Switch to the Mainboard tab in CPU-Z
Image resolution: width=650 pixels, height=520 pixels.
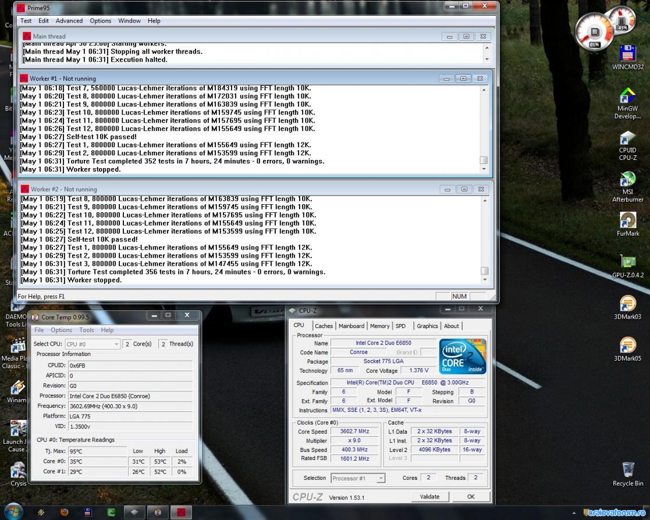click(351, 326)
